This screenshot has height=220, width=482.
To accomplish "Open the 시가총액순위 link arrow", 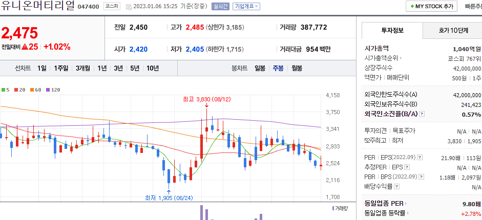I will pyautogui.click(x=401, y=58).
